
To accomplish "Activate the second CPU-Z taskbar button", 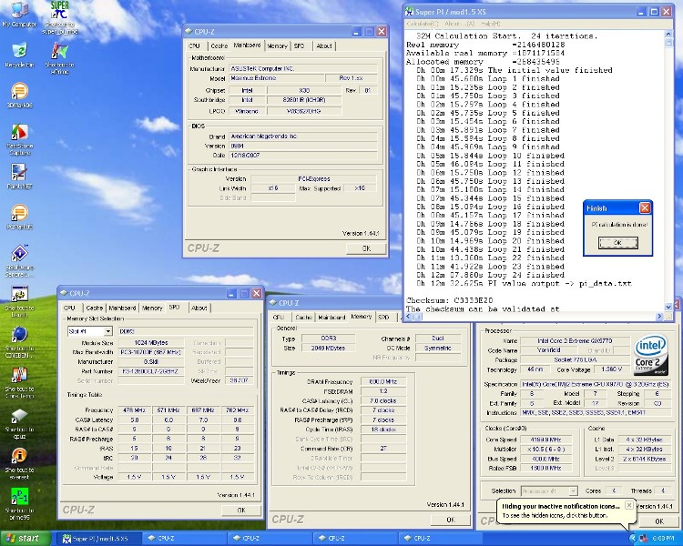I will [x=270, y=539].
